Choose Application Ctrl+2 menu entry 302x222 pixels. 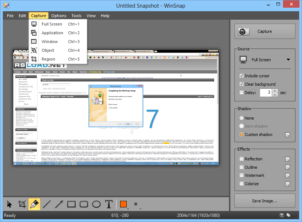click(58, 33)
